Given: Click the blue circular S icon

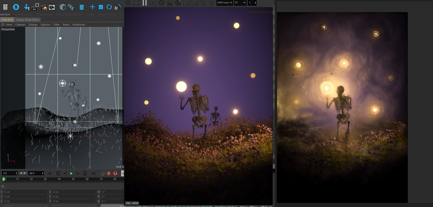Looking at the screenshot, I should pyautogui.click(x=16, y=7).
